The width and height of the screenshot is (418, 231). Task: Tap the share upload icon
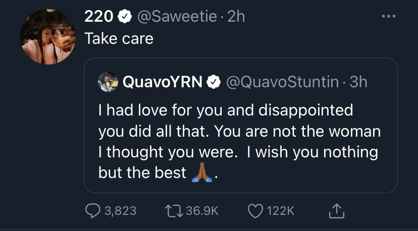(x=336, y=210)
